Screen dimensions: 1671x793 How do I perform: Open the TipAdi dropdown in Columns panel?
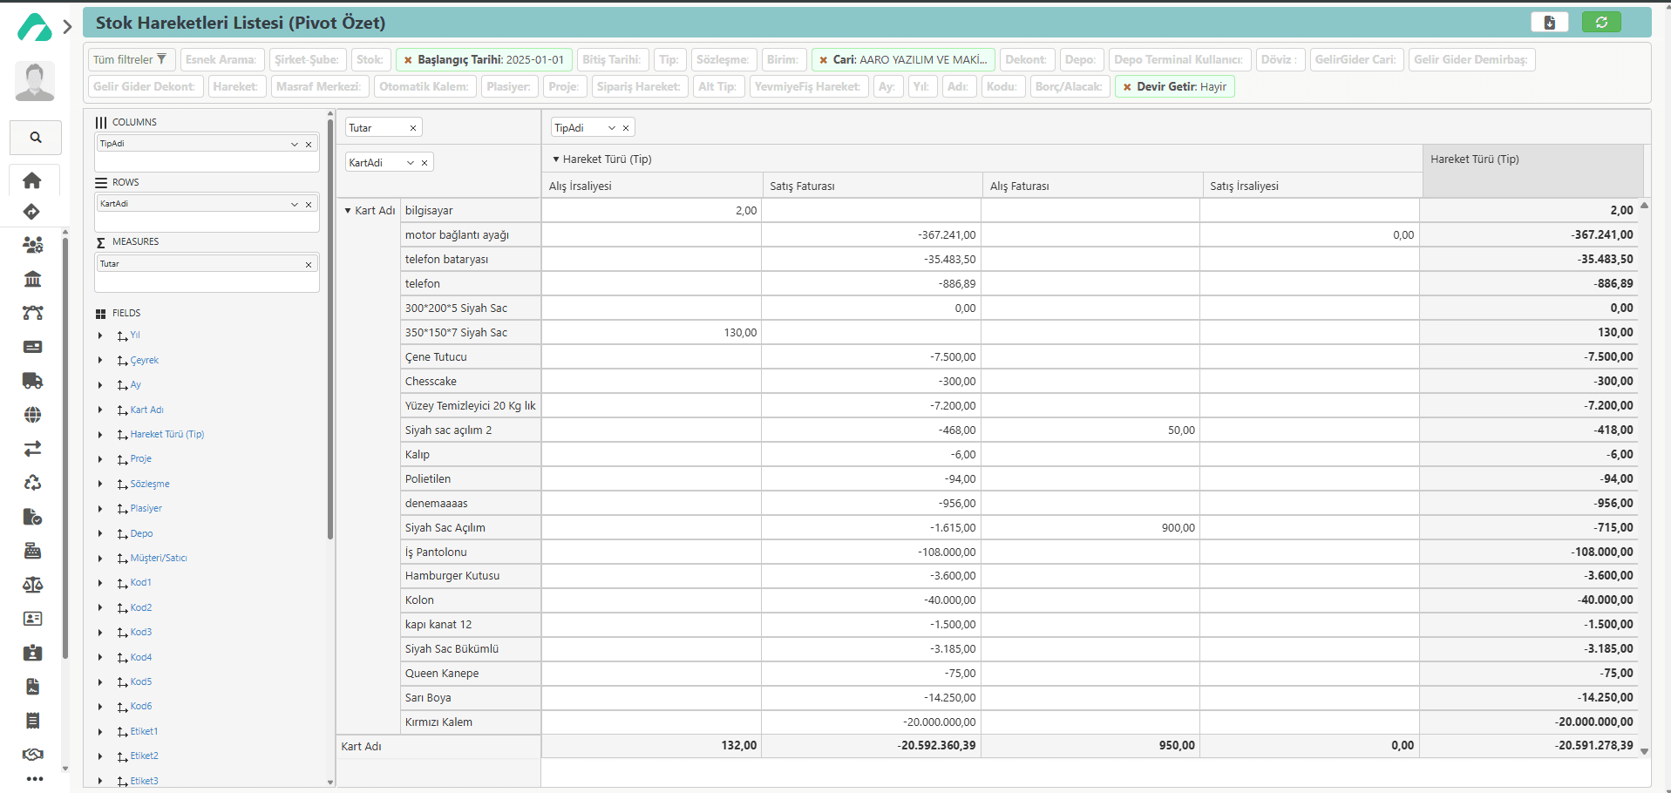[294, 145]
